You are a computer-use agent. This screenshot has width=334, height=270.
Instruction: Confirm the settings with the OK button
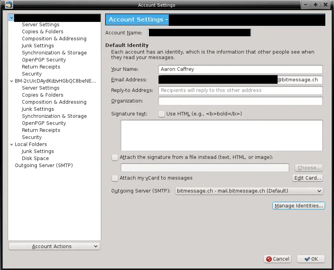tap(311, 259)
